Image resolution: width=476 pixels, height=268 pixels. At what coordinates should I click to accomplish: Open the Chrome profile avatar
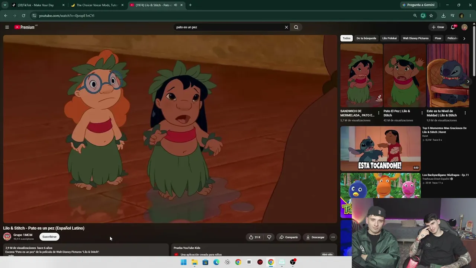(x=461, y=16)
